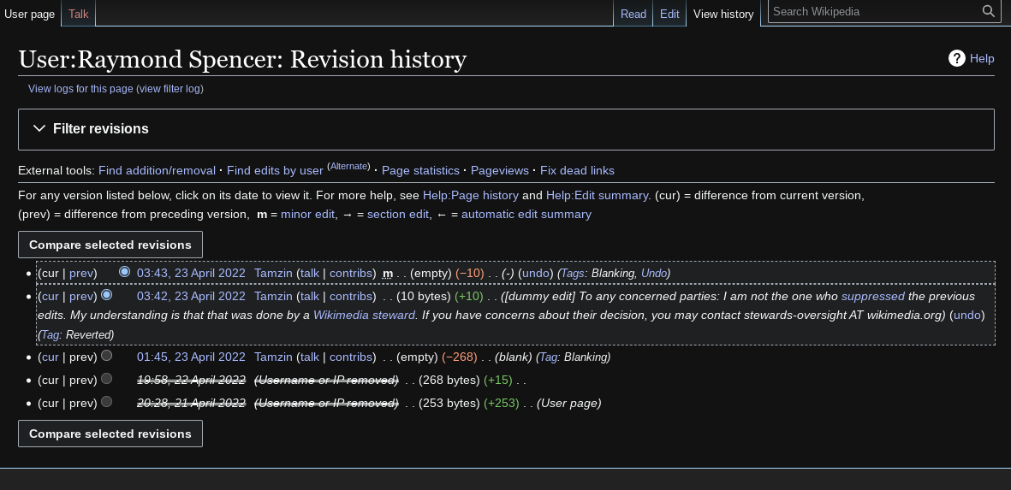The width and height of the screenshot is (1011, 490).
Task: Click the search magnifier icon
Action: (989, 11)
